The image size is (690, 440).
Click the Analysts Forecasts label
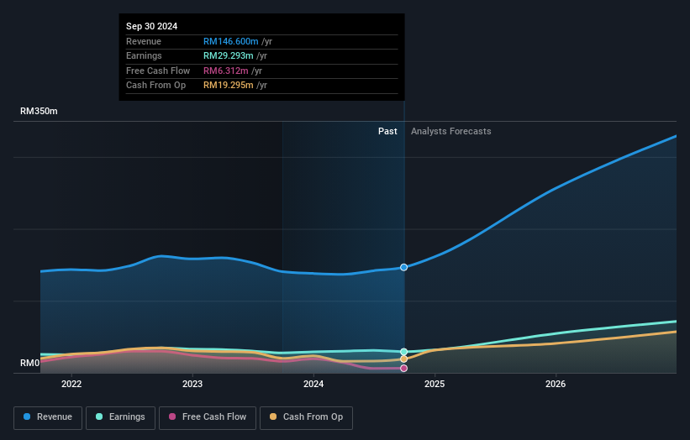click(451, 131)
